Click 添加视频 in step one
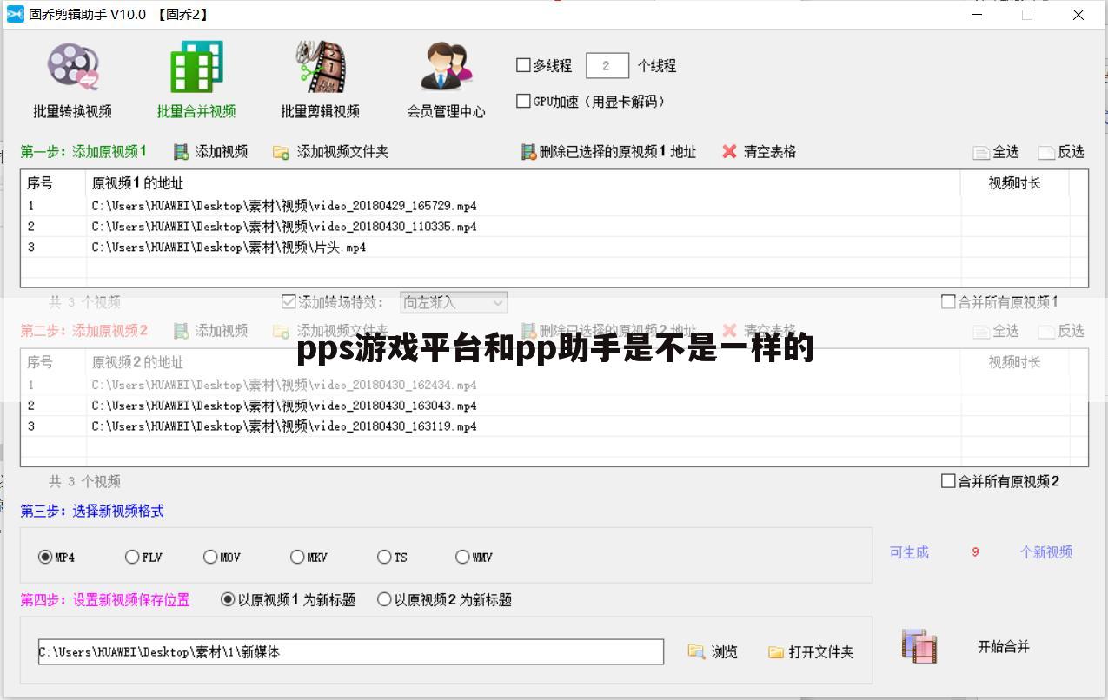 pyautogui.click(x=211, y=152)
